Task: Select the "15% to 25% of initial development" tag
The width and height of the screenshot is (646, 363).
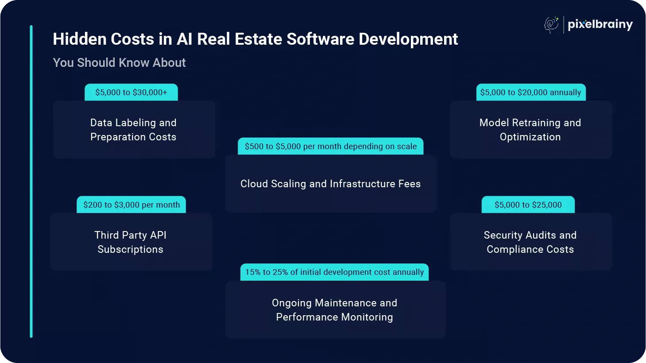Action: [x=334, y=272]
